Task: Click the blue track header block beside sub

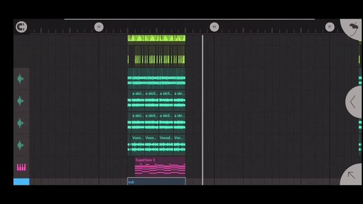Action: pyautogui.click(x=22, y=181)
